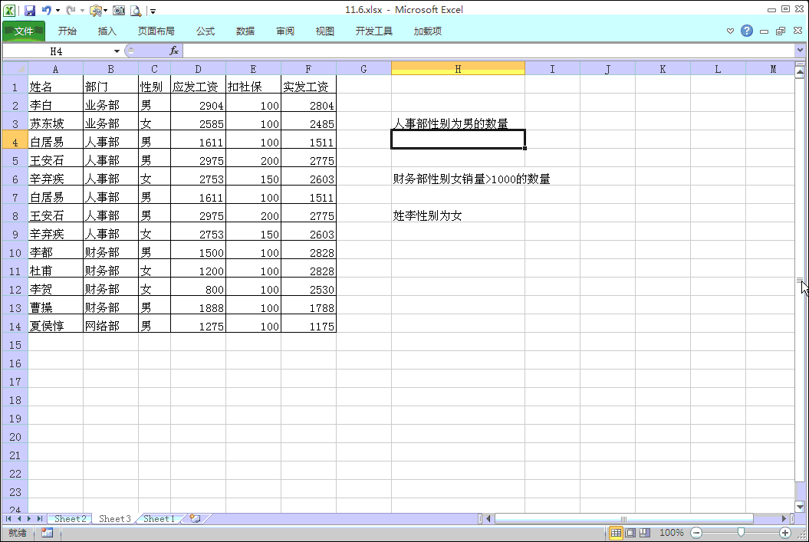Jump to the first sheet tab

pyautogui.click(x=8, y=519)
